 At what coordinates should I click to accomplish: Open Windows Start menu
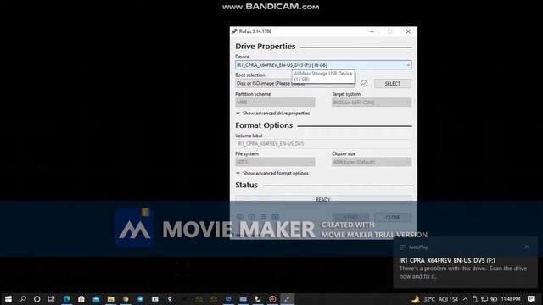(x=8, y=299)
